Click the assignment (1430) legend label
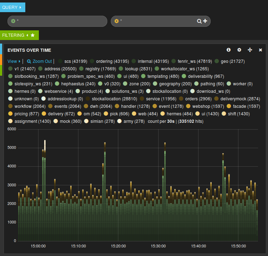This screenshot has height=256, width=268. [x=33, y=121]
